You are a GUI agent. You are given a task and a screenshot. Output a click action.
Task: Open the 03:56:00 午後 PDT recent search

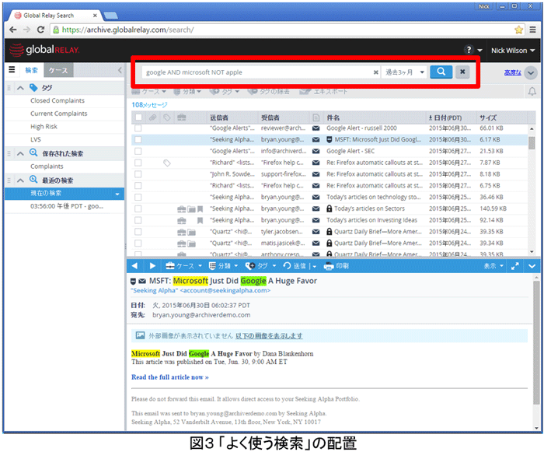pos(67,206)
